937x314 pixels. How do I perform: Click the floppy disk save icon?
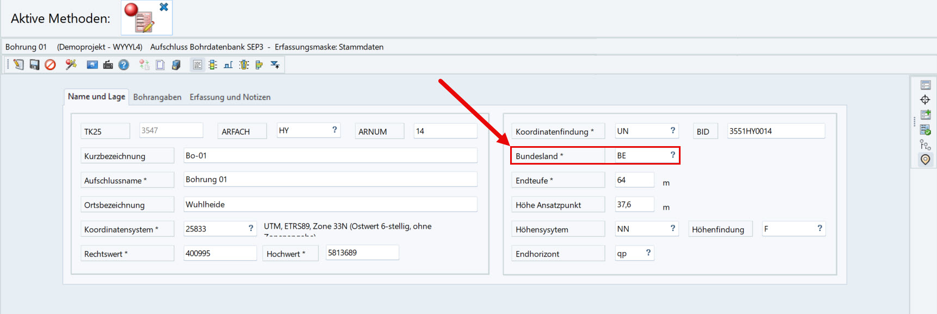point(34,65)
